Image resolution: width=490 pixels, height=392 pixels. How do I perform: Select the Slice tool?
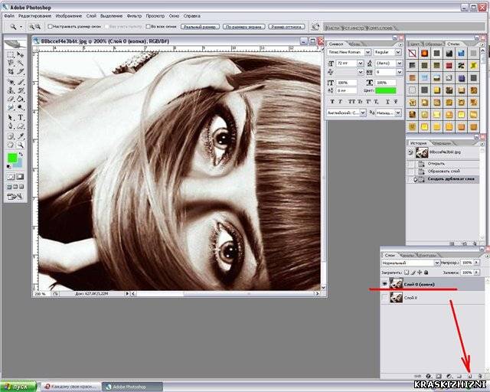(x=21, y=71)
